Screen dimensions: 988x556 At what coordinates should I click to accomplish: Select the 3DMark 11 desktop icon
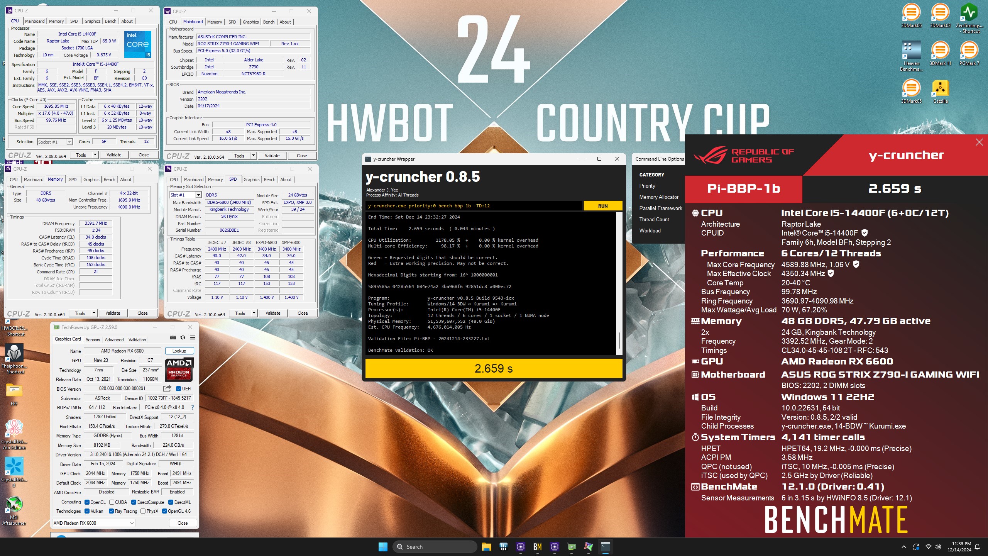[x=940, y=53]
